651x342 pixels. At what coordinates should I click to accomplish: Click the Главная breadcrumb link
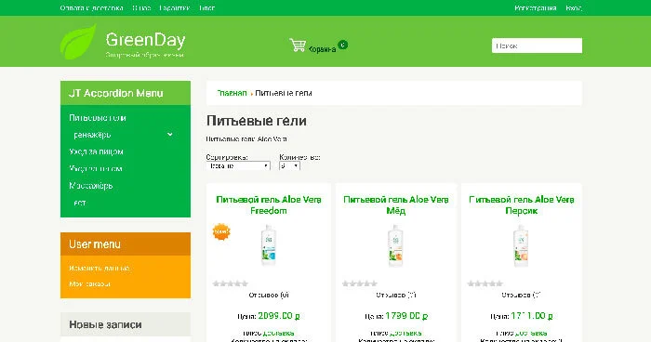point(232,93)
